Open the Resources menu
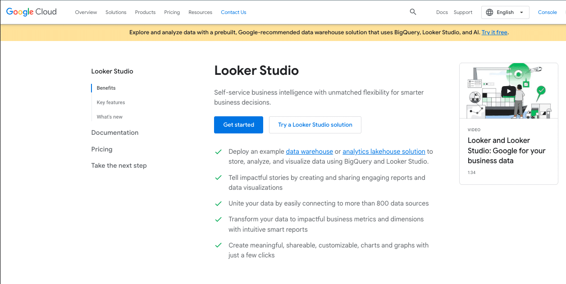 [x=200, y=12]
